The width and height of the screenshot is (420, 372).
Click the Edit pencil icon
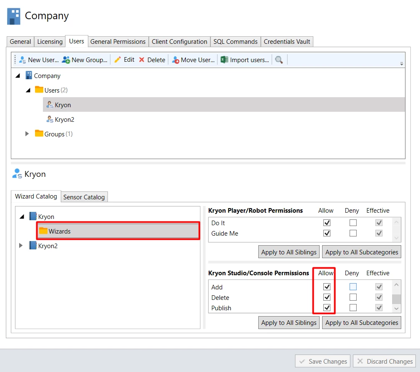tap(117, 60)
